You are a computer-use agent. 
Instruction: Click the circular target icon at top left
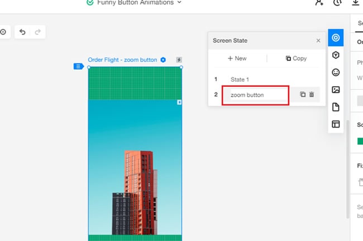[3, 32]
